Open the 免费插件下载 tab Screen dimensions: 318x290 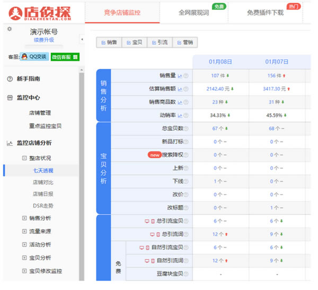coord(265,12)
